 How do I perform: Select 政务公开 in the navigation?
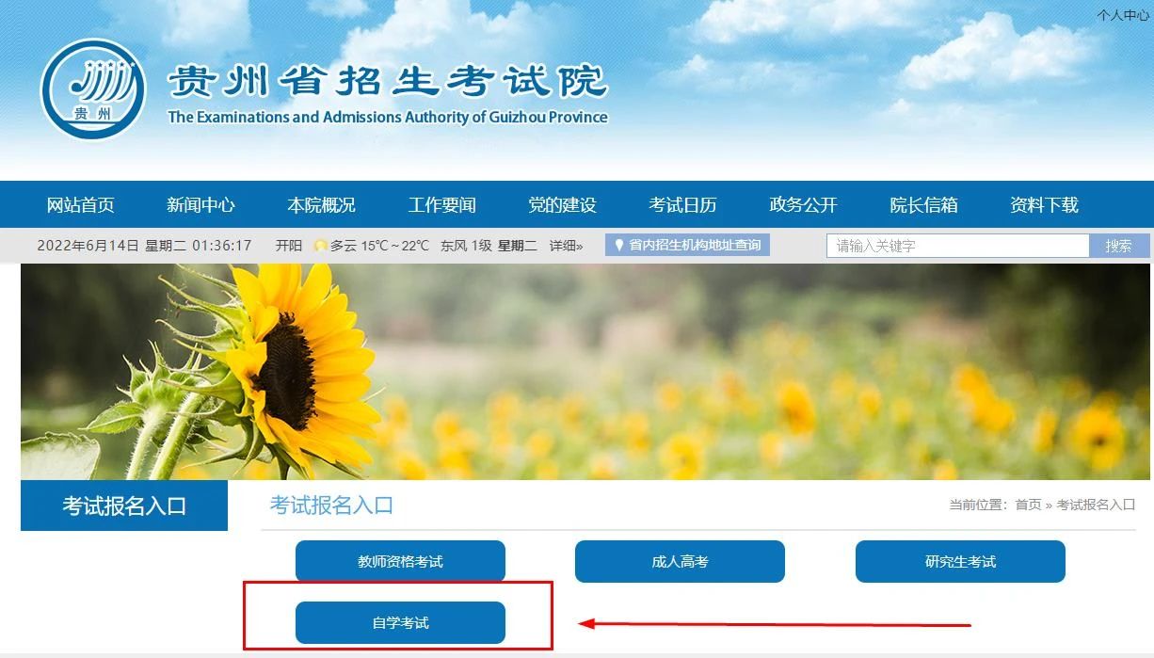click(x=803, y=205)
